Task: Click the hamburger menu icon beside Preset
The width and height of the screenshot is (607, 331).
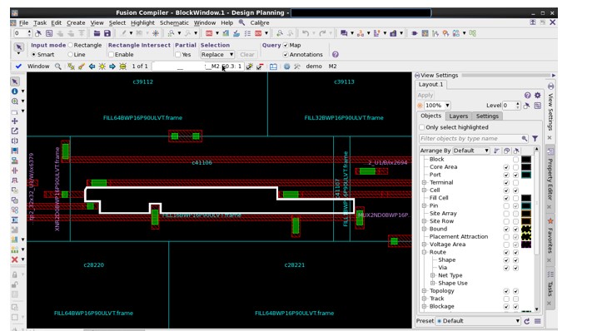Action: coord(537,321)
